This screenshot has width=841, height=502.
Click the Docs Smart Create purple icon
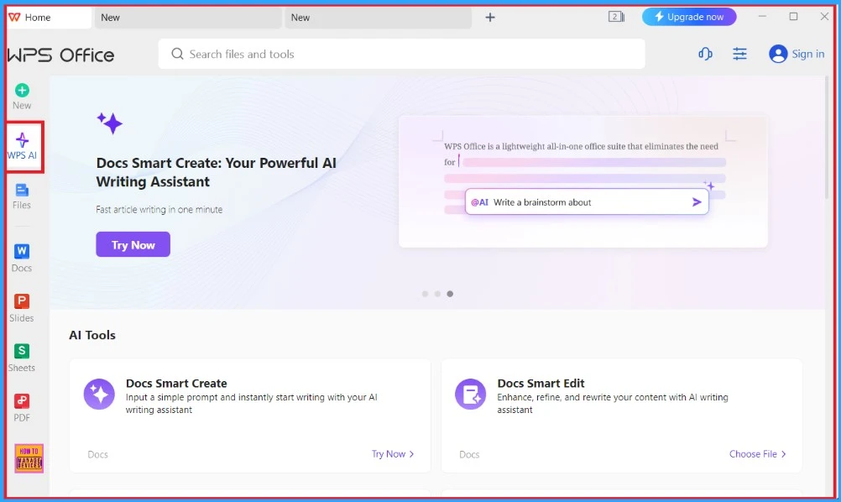(99, 395)
